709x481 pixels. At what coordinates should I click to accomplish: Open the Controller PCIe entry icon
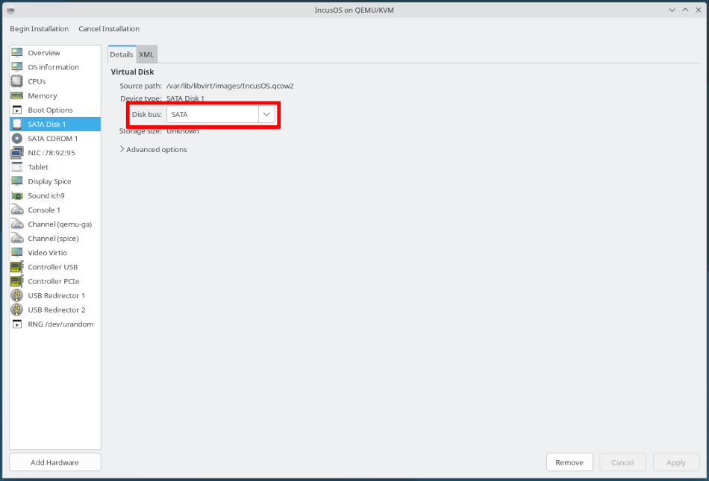pyautogui.click(x=16, y=281)
